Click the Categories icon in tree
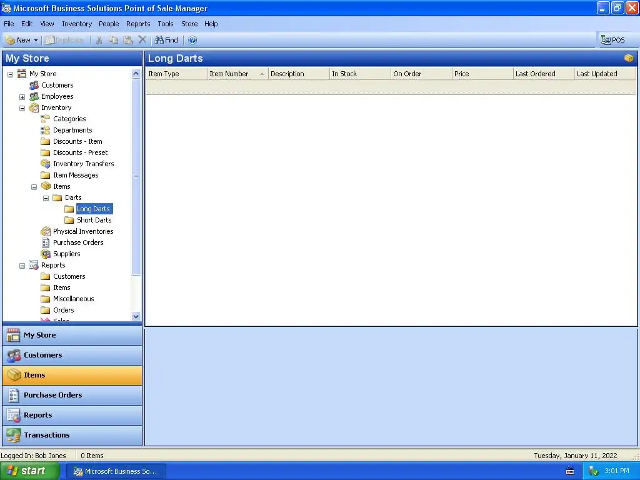Image resolution: width=640 pixels, height=480 pixels. pos(45,119)
